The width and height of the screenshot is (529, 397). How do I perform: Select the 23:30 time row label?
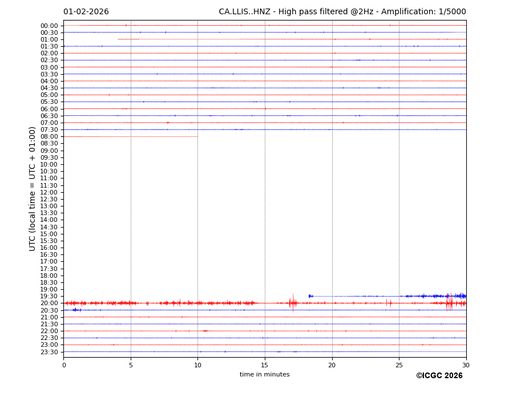coord(49,352)
